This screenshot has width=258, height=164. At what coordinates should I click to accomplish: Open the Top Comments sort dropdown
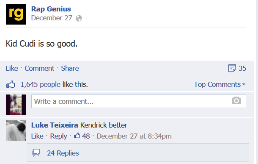[220, 84]
